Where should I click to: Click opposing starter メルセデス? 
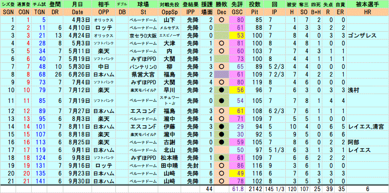[x=169, y=28]
